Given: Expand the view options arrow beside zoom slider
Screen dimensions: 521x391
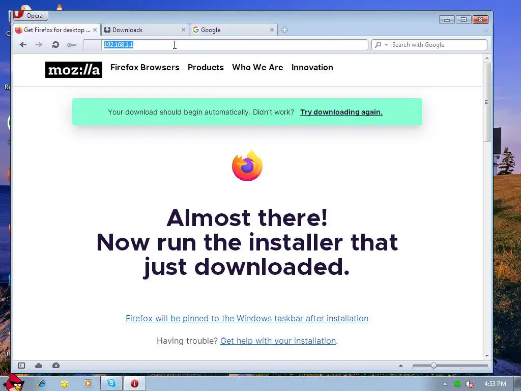Looking at the screenshot, I should [401, 366].
